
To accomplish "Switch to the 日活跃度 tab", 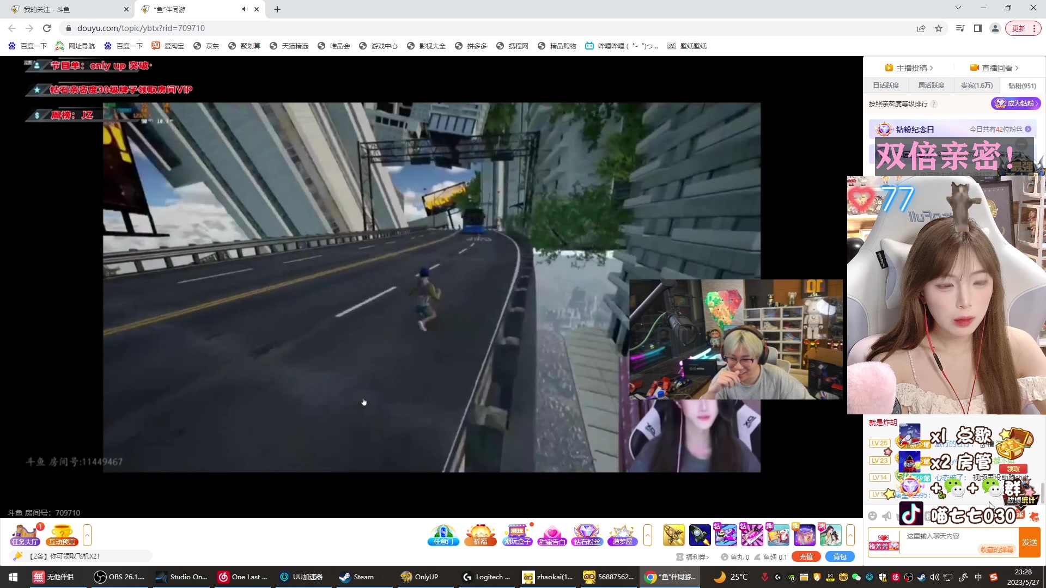I will [x=886, y=85].
